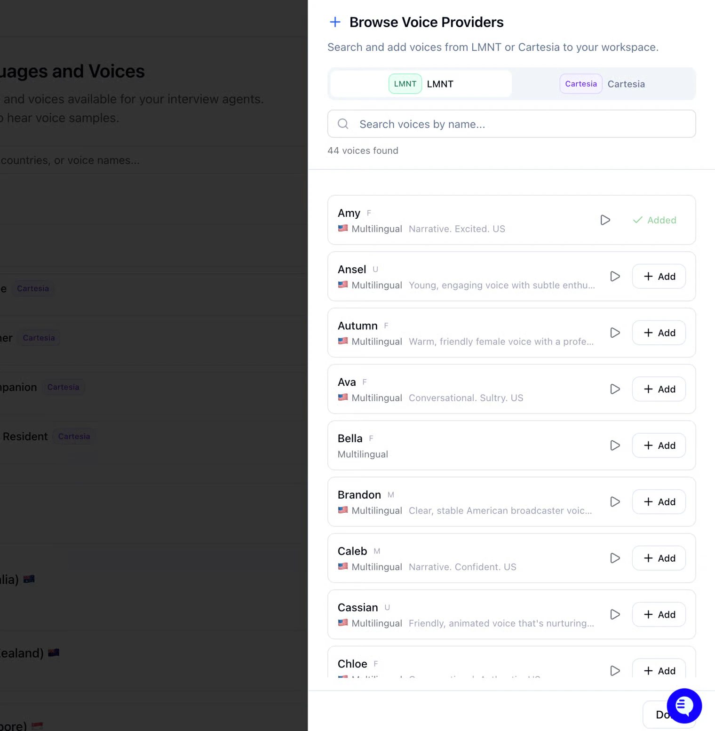
Task: Focus the Search voices by name field
Action: (511, 124)
